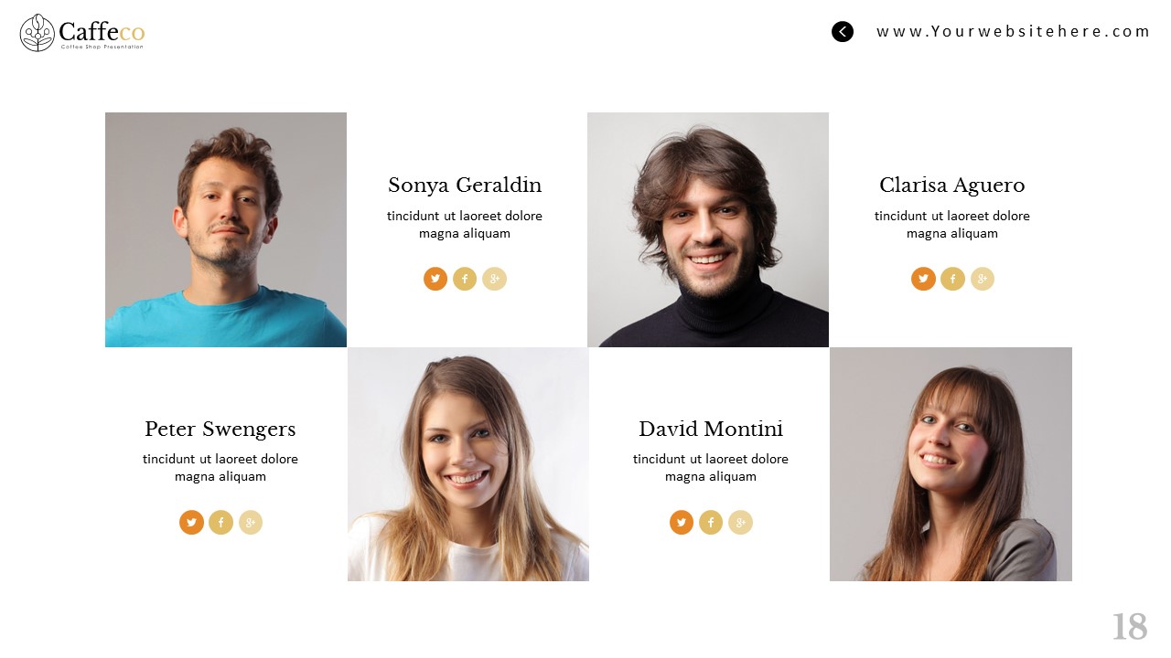
Task: Click Sonya Geraldin's Facebook icon
Action: pos(465,279)
